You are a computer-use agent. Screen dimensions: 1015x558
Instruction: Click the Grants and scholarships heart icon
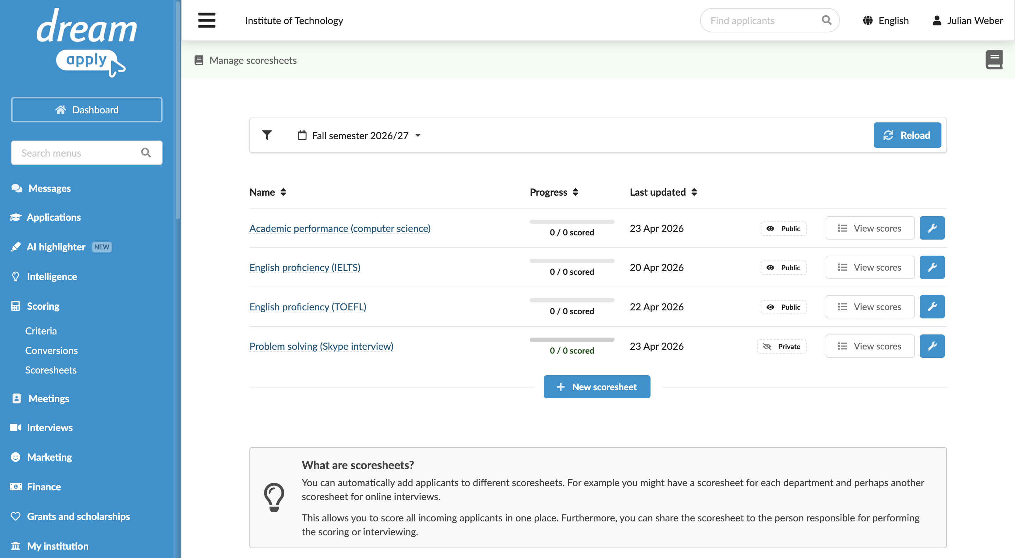pyautogui.click(x=15, y=516)
